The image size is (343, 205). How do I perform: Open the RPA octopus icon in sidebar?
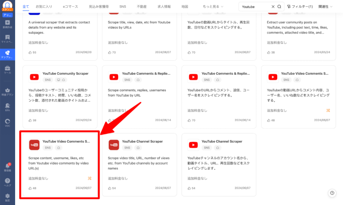coord(7,107)
